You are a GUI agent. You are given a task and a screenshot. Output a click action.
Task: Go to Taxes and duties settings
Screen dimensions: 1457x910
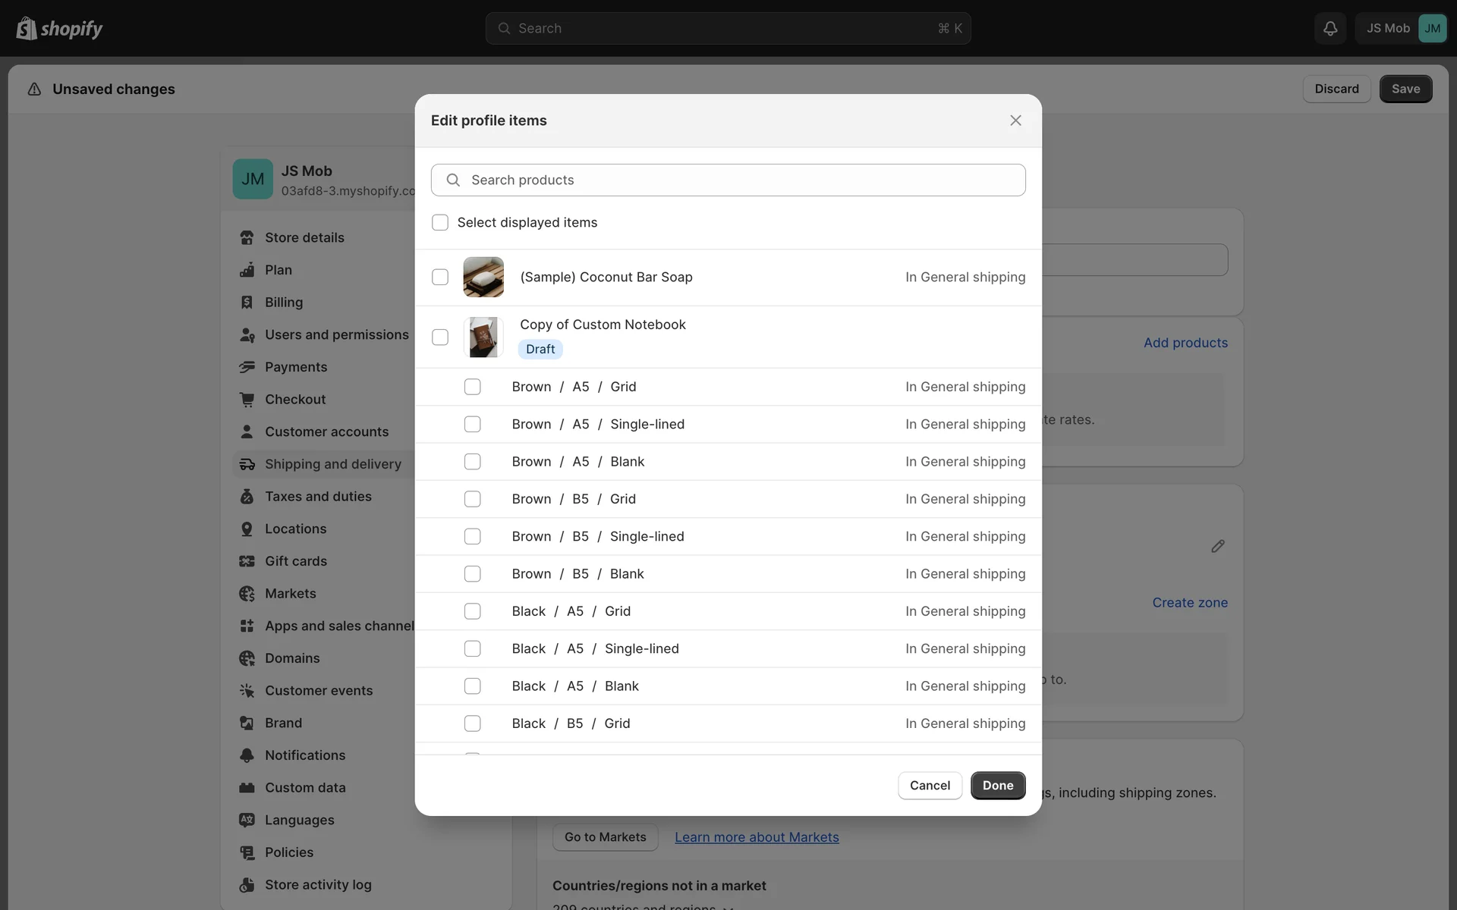[318, 497]
